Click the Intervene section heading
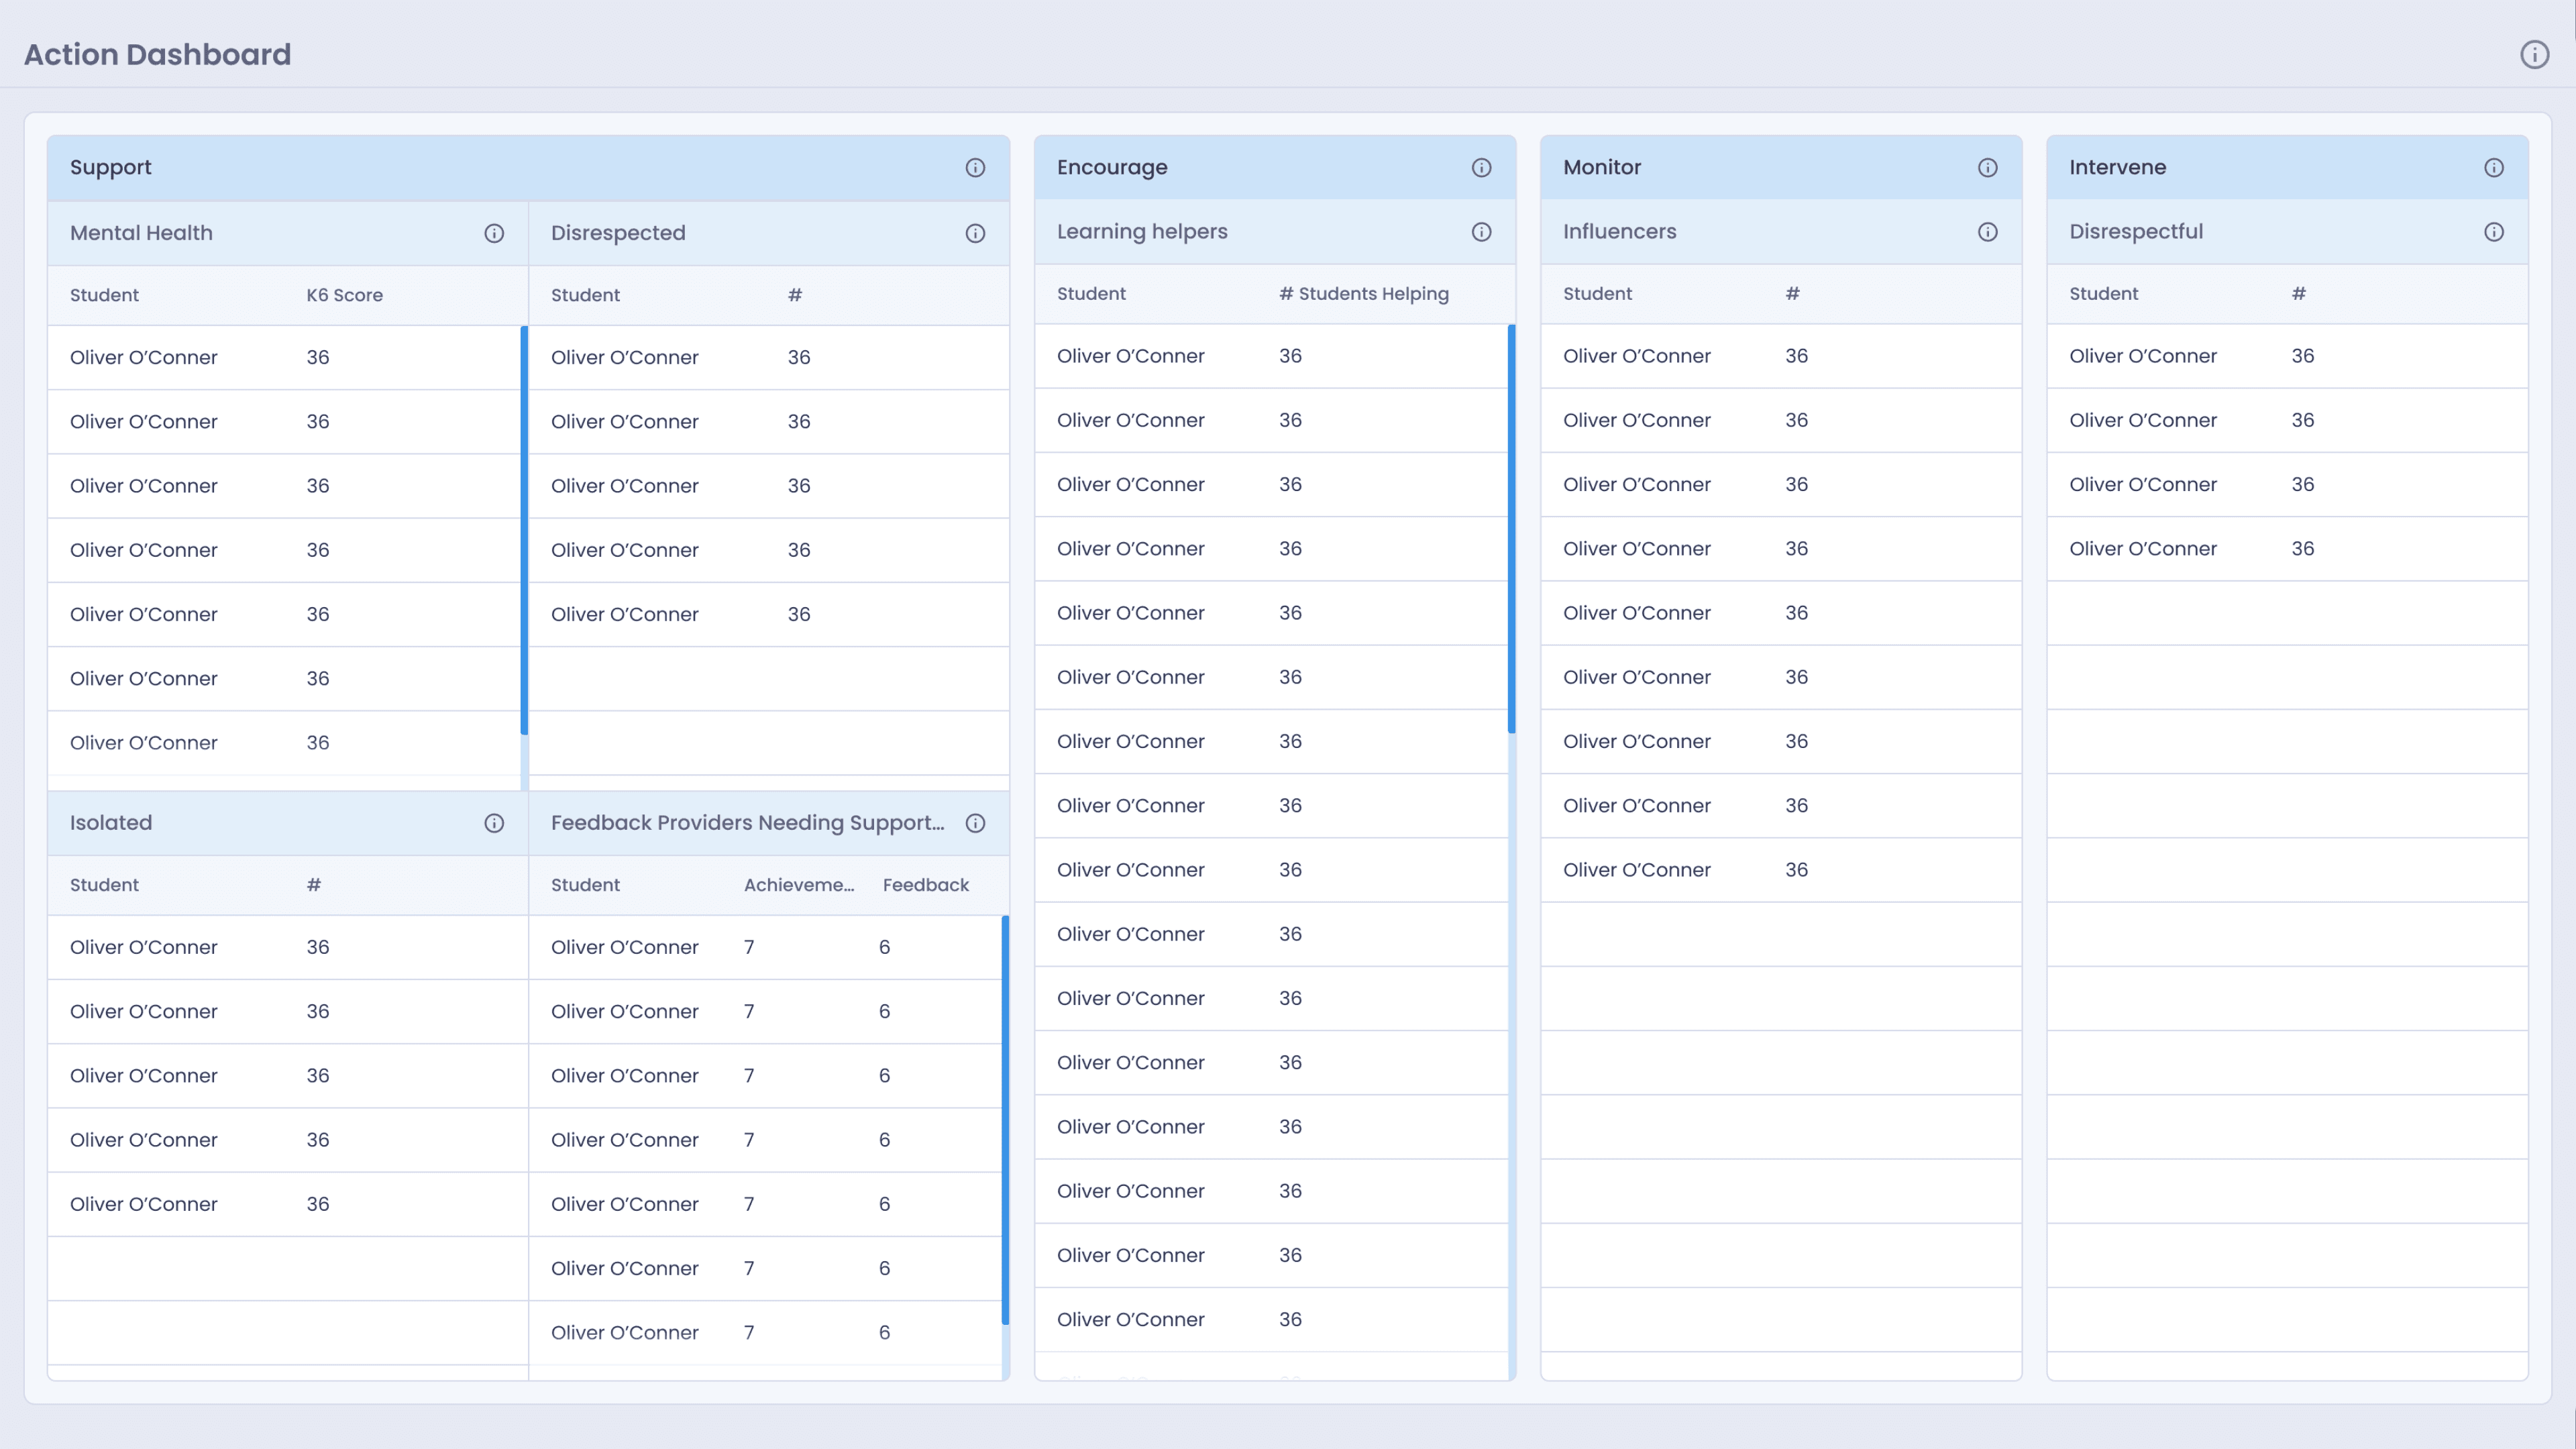 (x=2117, y=167)
